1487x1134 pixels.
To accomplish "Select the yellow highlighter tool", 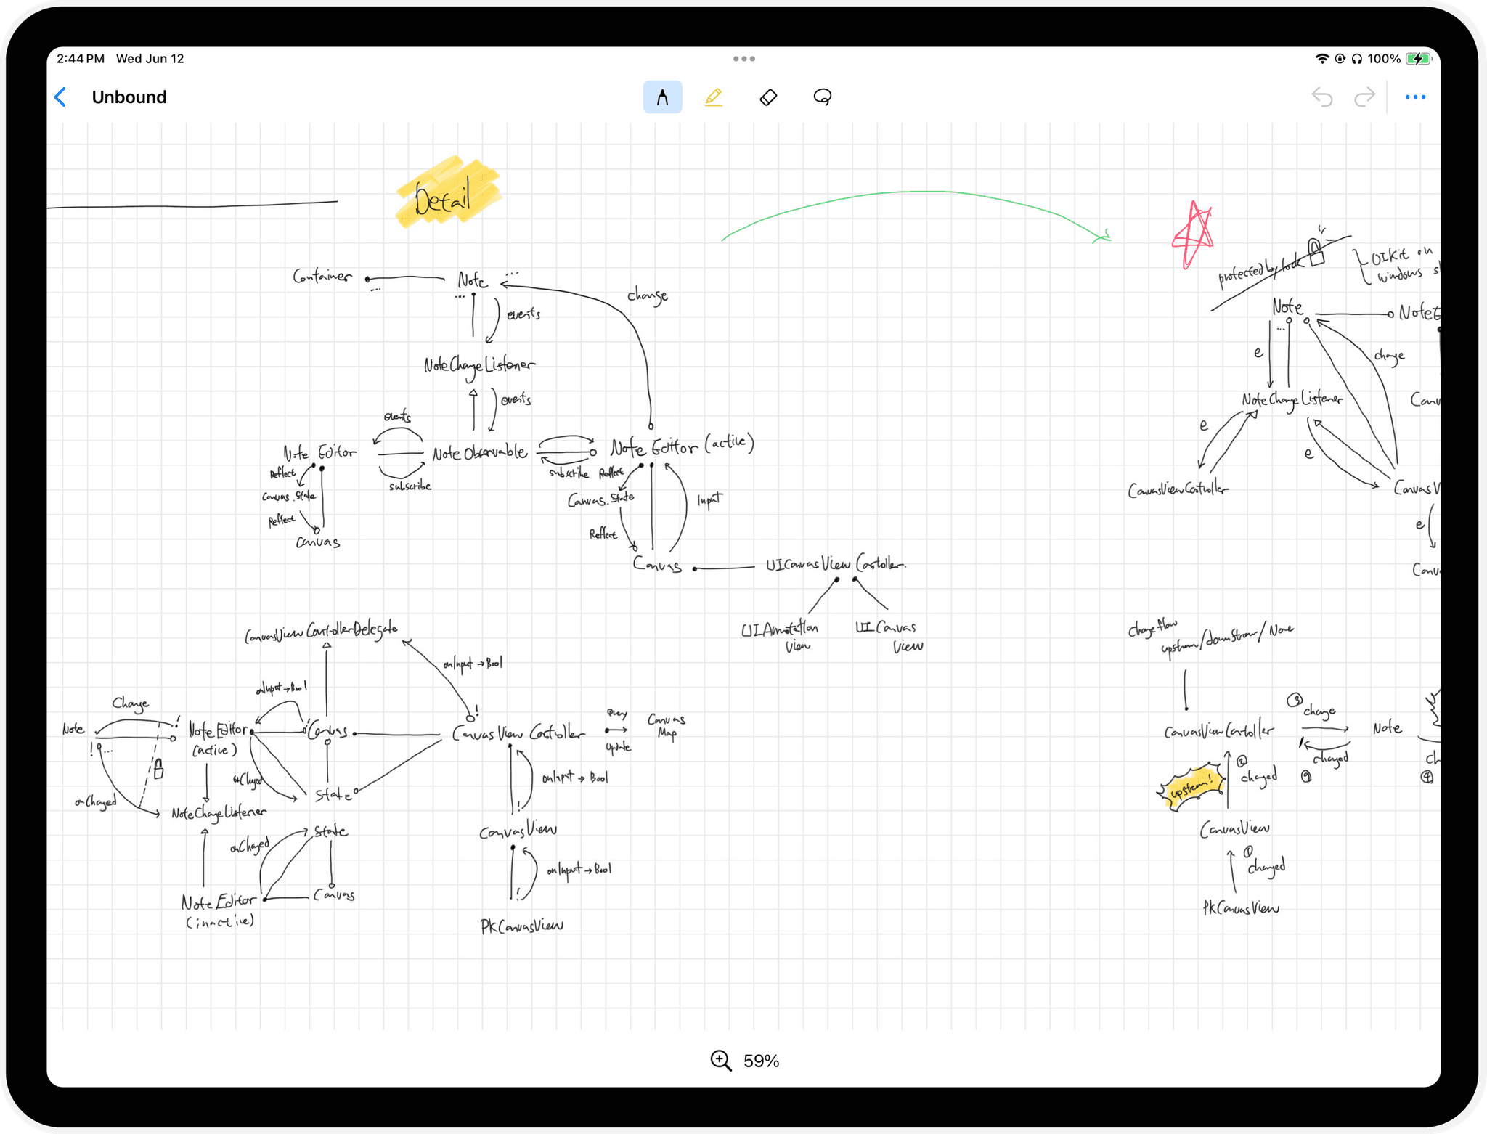I will (x=714, y=97).
